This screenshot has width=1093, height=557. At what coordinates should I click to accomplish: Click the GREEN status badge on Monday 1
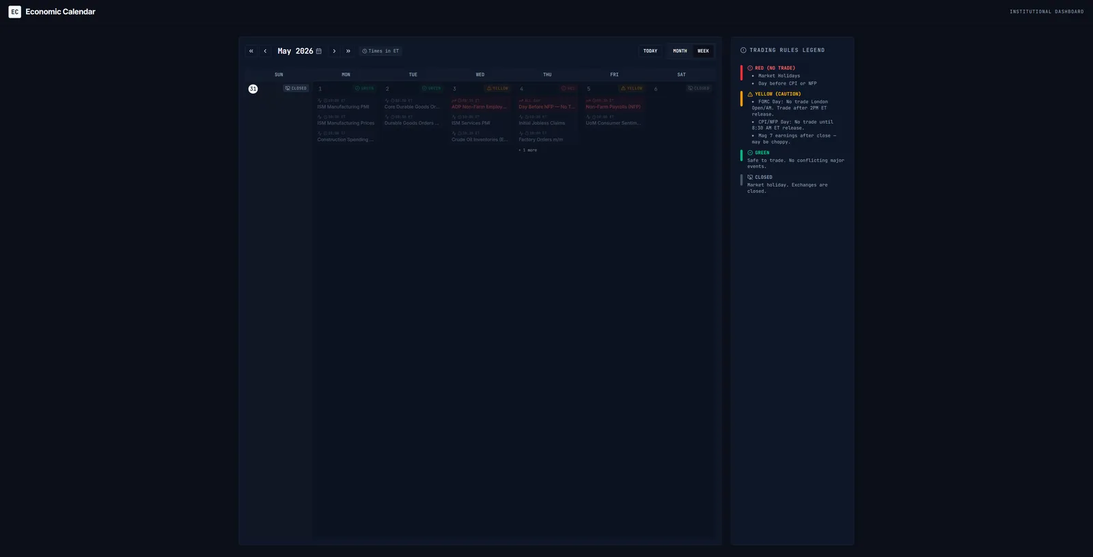click(x=364, y=88)
